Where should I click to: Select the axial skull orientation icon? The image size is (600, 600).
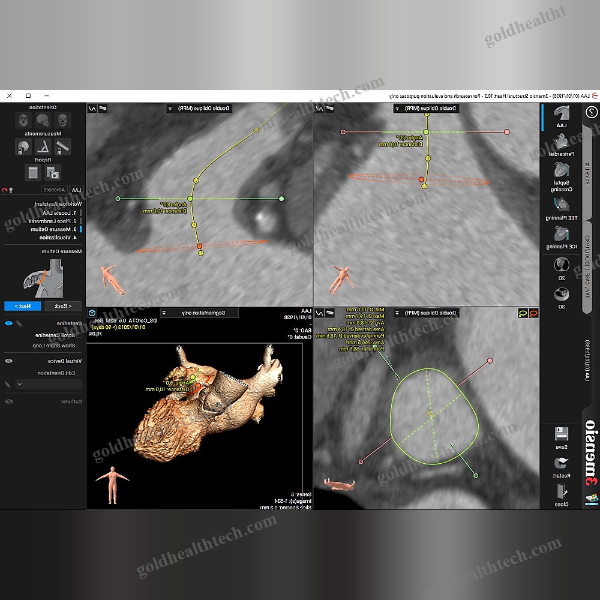23,120
